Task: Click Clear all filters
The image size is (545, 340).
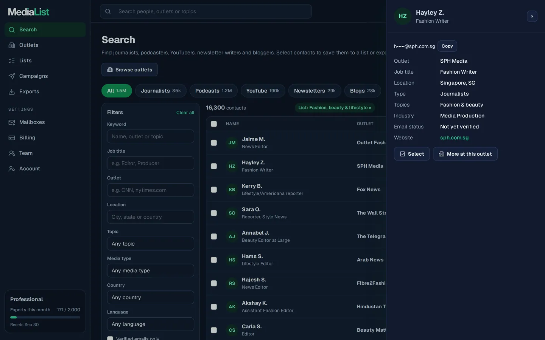Action: pos(185,113)
